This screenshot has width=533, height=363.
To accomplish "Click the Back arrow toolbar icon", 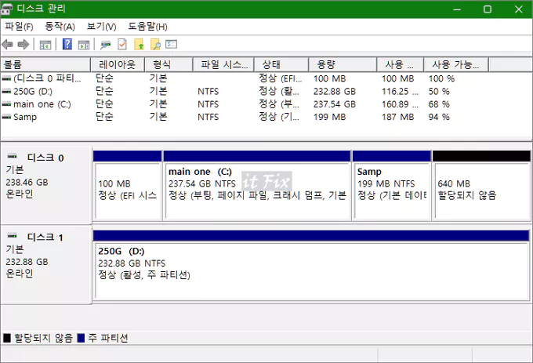I will click(7, 44).
